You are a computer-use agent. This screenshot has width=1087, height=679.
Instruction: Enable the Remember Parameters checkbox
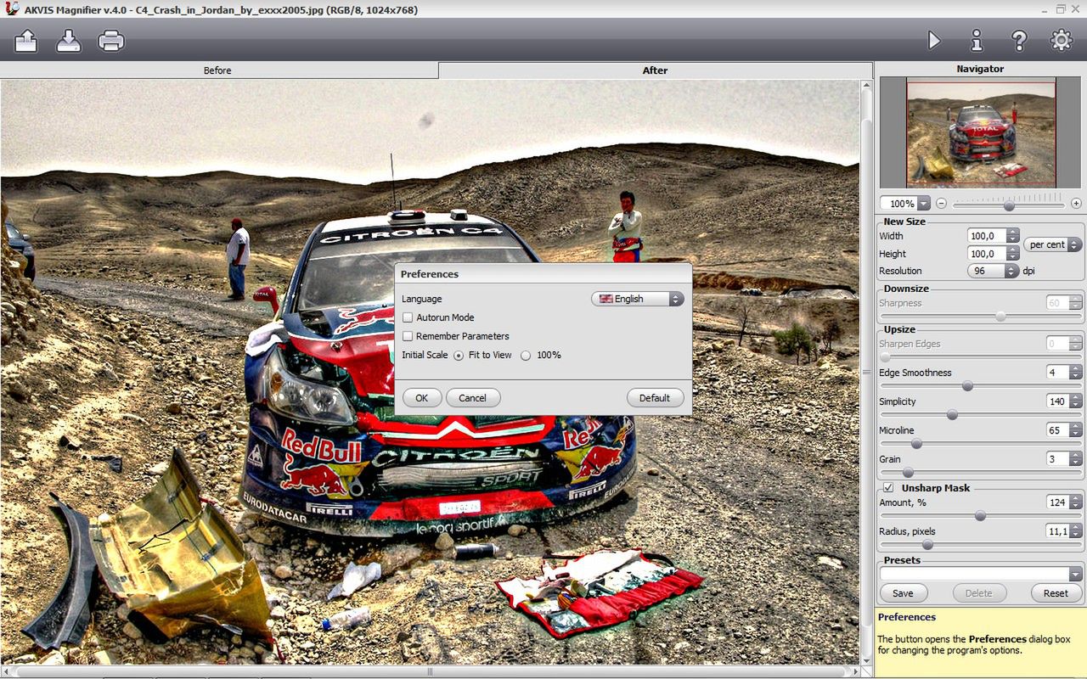[x=408, y=336]
